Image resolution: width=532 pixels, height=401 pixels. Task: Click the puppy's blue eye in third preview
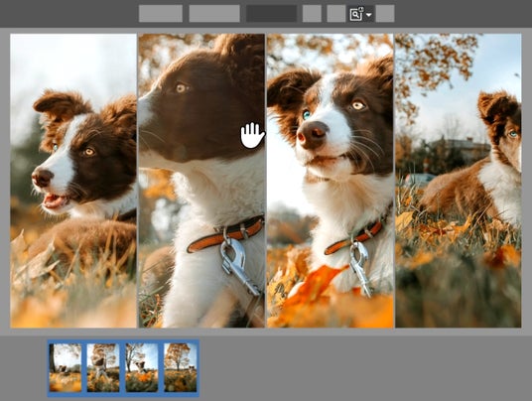click(x=307, y=115)
